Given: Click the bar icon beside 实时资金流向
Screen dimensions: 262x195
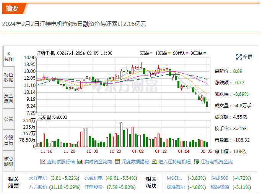Looking at the screenshot, I should click(x=80, y=161).
